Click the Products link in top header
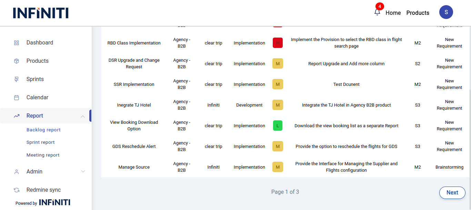Image resolution: width=471 pixels, height=210 pixels. [418, 13]
